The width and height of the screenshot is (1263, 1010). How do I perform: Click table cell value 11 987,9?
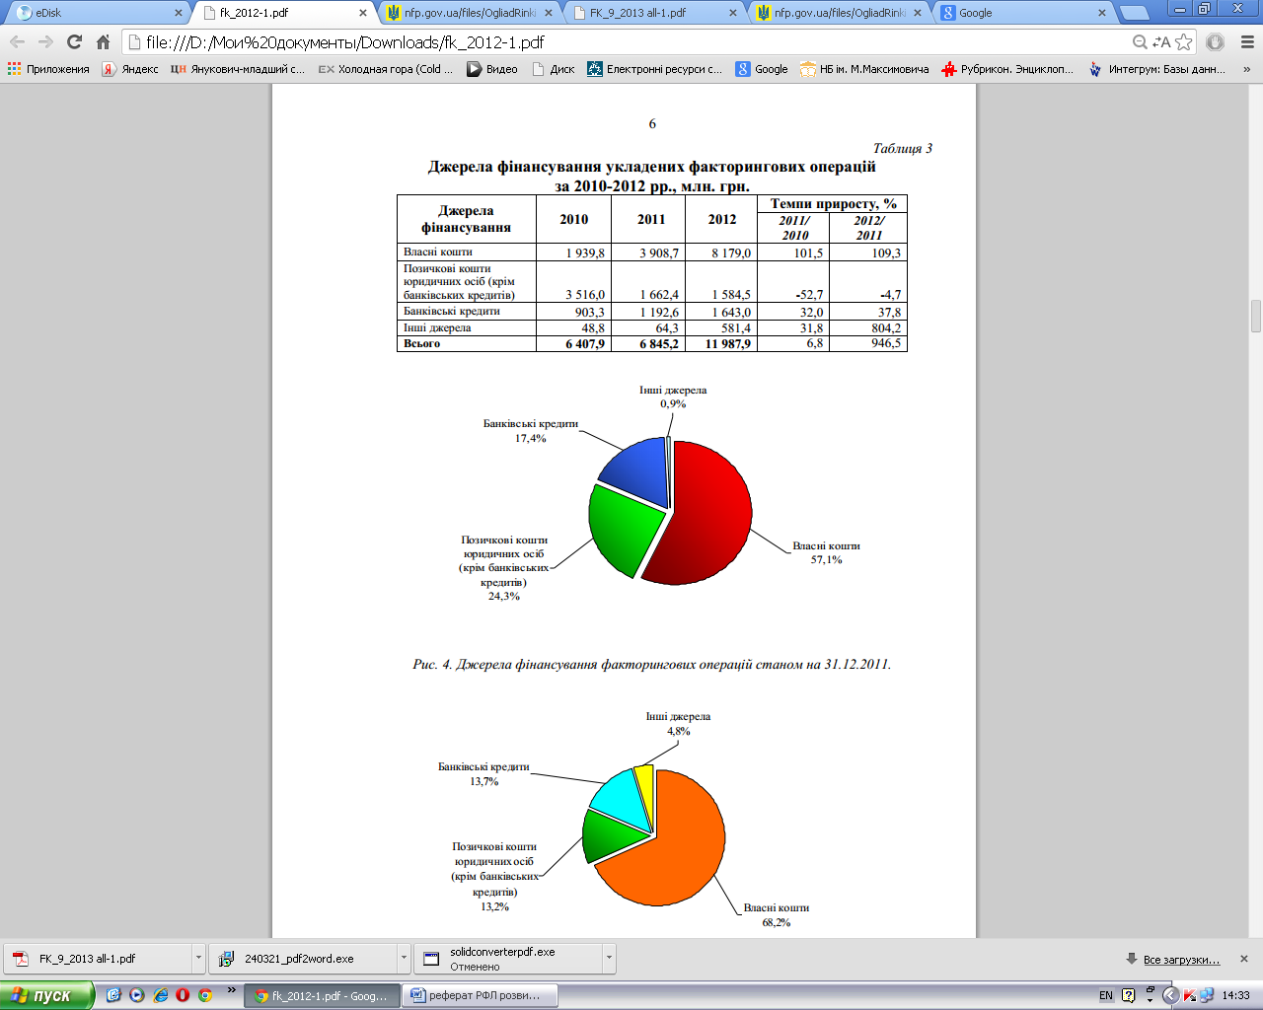click(x=728, y=344)
